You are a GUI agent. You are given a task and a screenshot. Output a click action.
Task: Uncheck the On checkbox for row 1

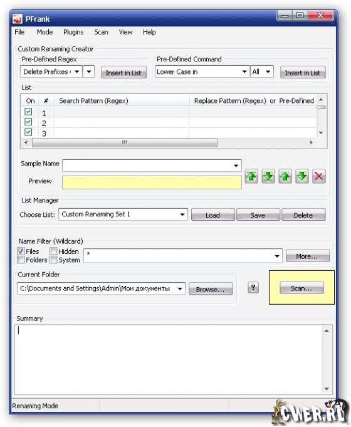(28, 112)
